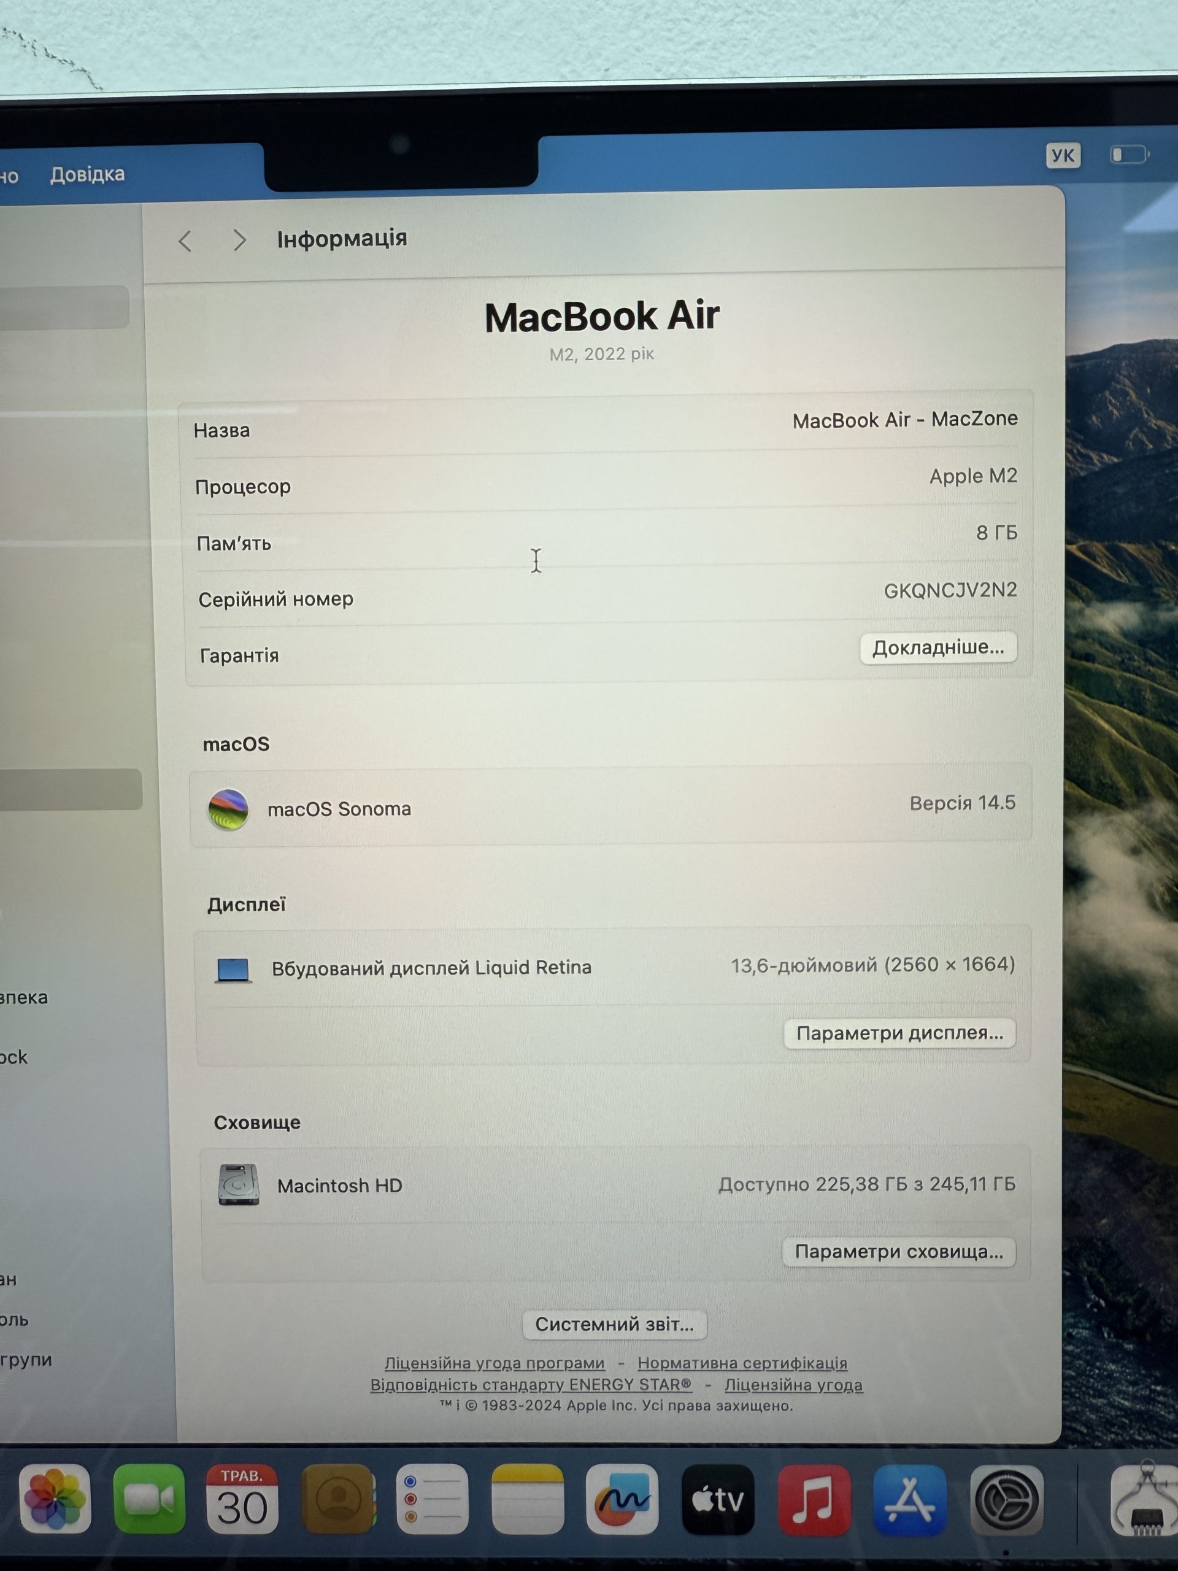Open Calendar showing 30 in Dock
This screenshot has width=1178, height=1571.
242,1498
